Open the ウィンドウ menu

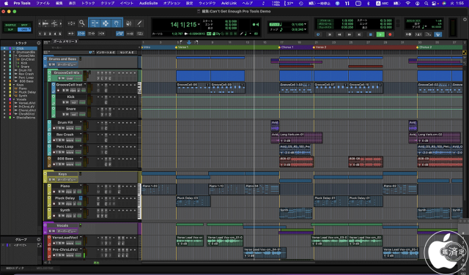pos(207,3)
